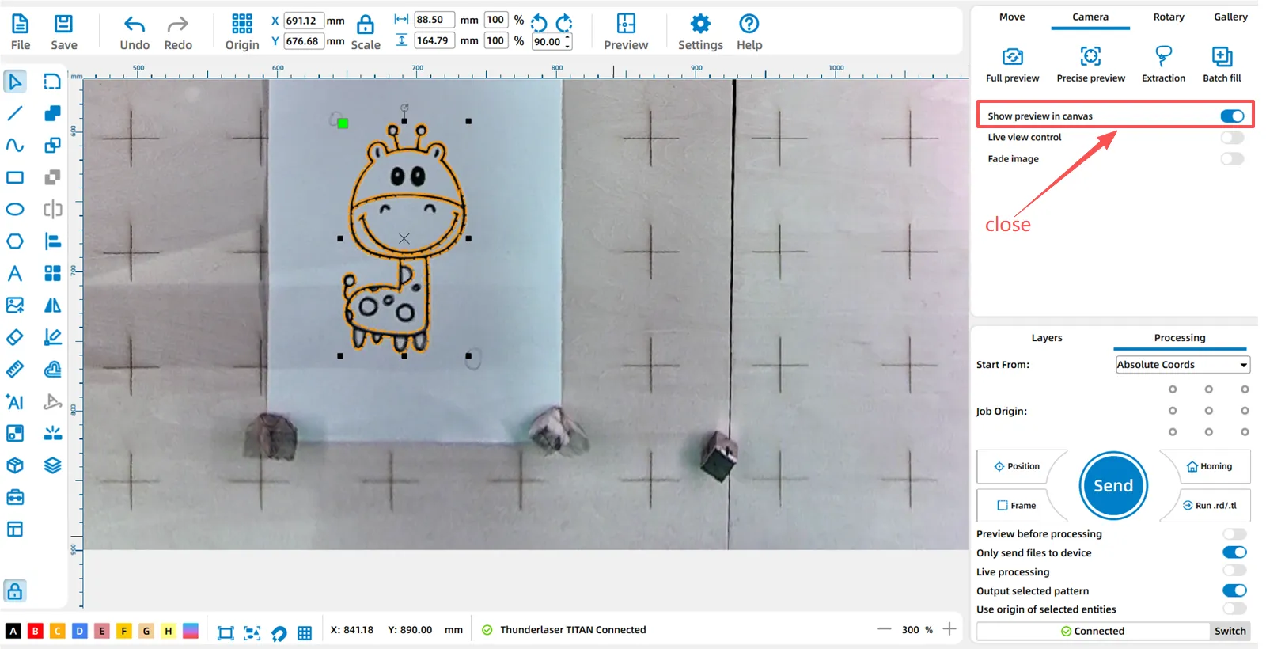Select the Extraction tool icon
Viewport: 1266px width, 649px height.
point(1163,57)
